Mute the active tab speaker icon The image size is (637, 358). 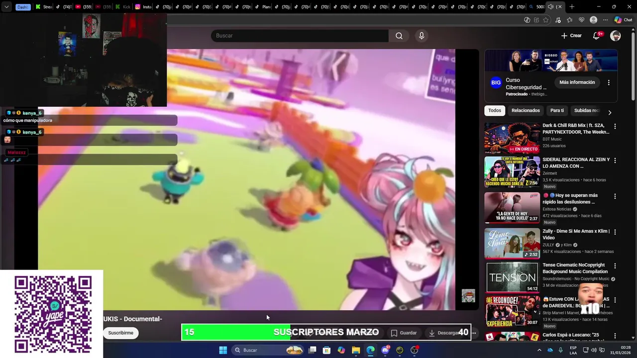[550, 7]
